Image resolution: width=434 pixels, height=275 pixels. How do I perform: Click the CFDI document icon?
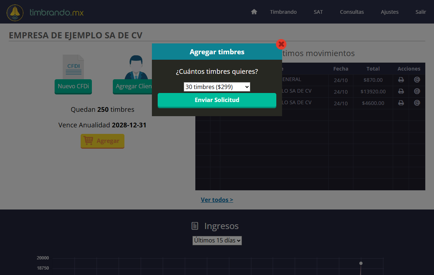[73, 67]
